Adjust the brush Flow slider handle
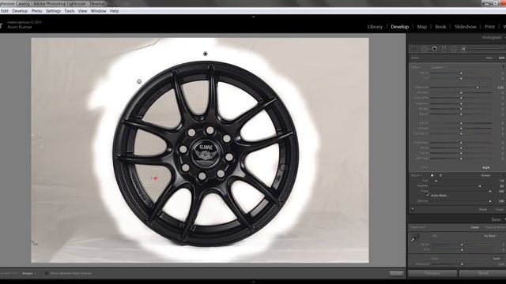The height and width of the screenshot is (284, 506). point(490,191)
